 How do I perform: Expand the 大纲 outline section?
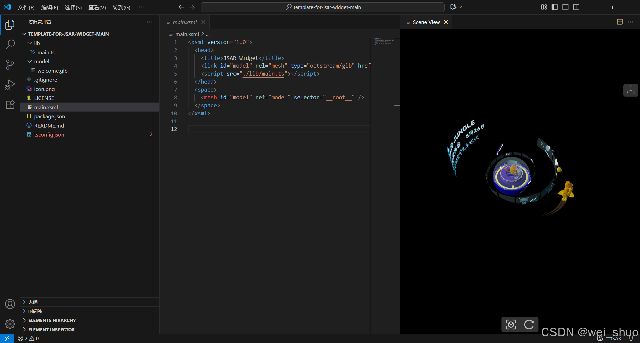click(89, 302)
